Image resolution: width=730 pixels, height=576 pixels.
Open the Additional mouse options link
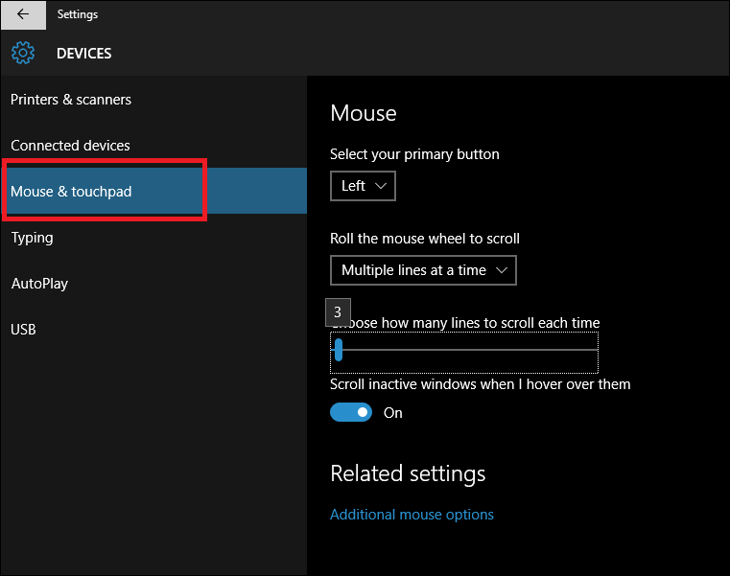412,515
